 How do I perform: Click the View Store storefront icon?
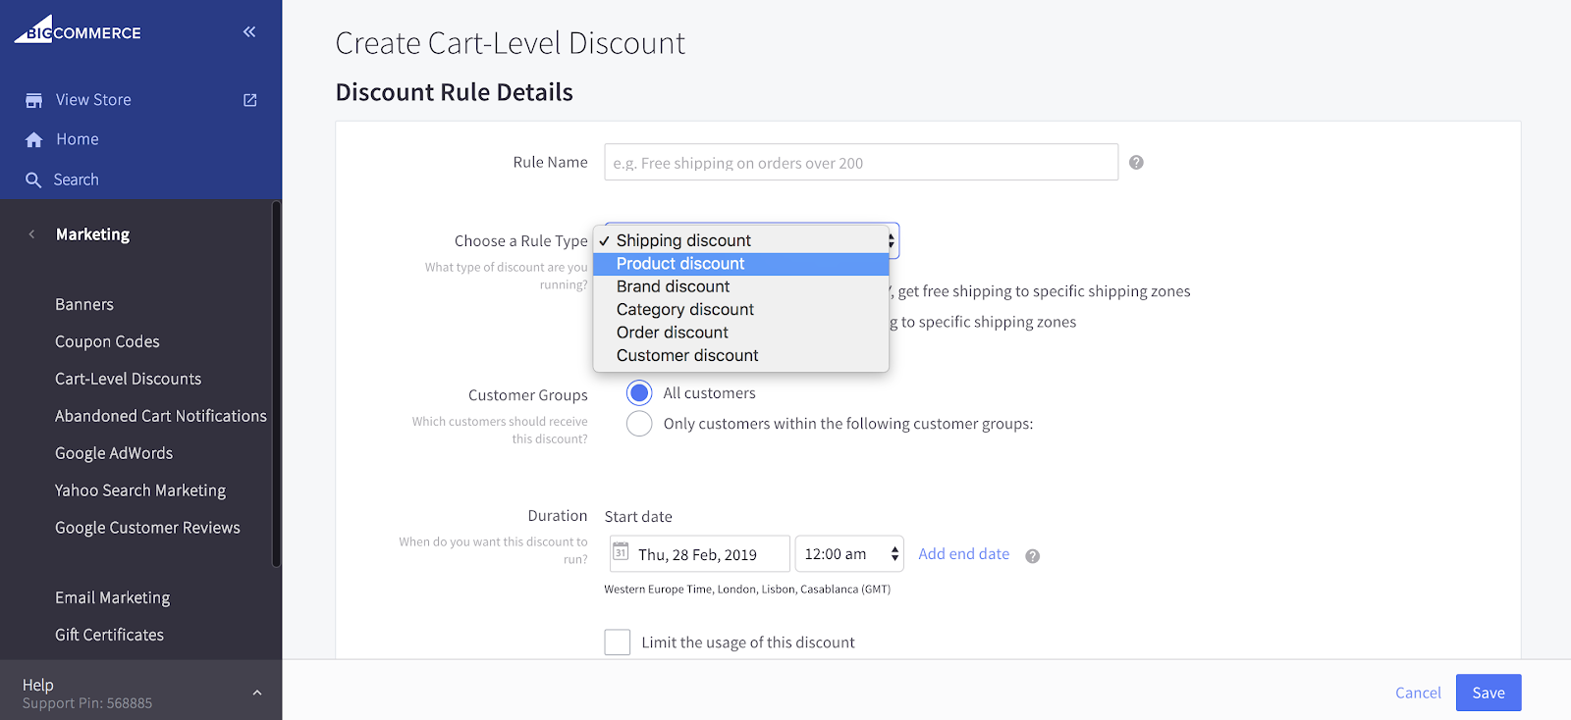(33, 100)
